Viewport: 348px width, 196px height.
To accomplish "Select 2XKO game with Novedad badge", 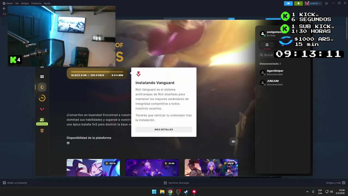I will [x=42, y=121].
